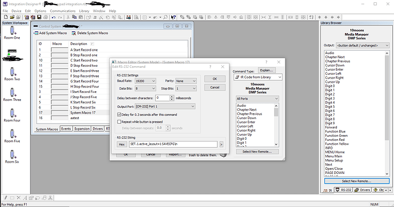Click the right-arrow nudge icon in toolbar
Image resolution: width=394 pixels, height=207 pixels.
[x=338, y=17]
